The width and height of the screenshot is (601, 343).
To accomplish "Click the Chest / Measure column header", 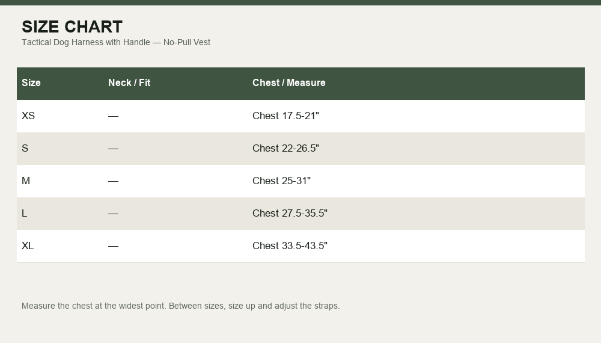I will [x=288, y=83].
